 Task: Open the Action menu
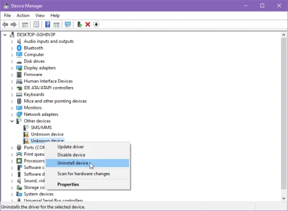[23, 16]
